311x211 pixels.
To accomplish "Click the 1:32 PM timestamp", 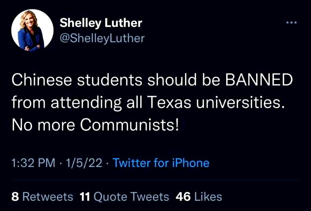I will [x=33, y=163].
